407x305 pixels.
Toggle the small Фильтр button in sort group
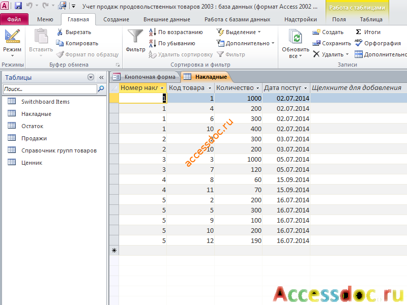[231, 54]
